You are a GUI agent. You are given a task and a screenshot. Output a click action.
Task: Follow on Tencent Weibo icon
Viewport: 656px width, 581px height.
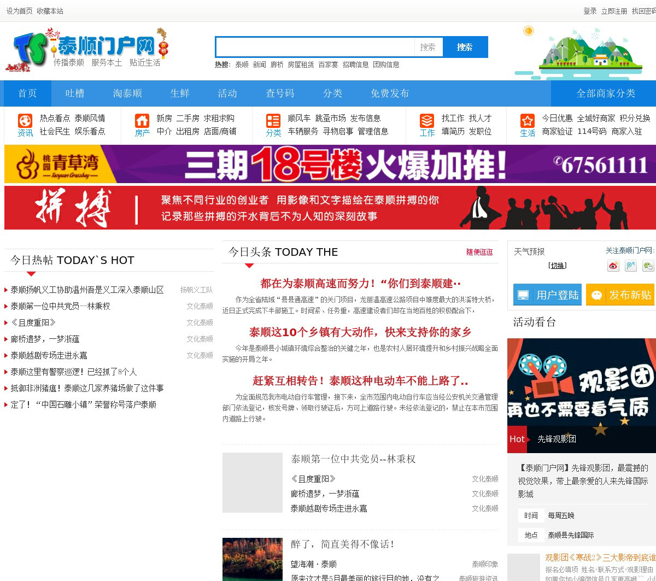(631, 266)
